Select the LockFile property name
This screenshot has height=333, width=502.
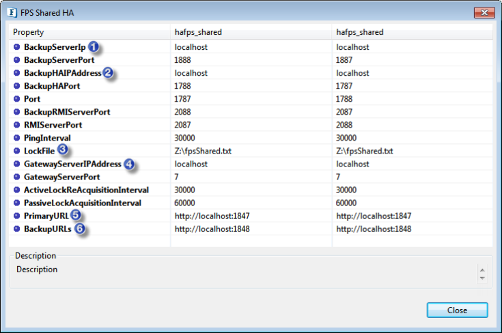(x=40, y=151)
